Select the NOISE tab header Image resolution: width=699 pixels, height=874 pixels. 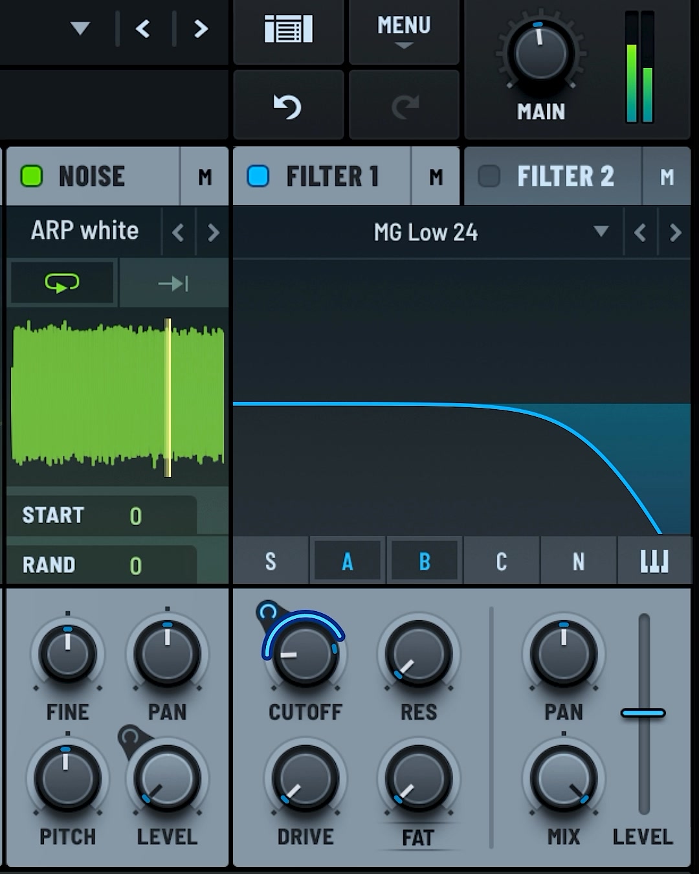coord(93,176)
